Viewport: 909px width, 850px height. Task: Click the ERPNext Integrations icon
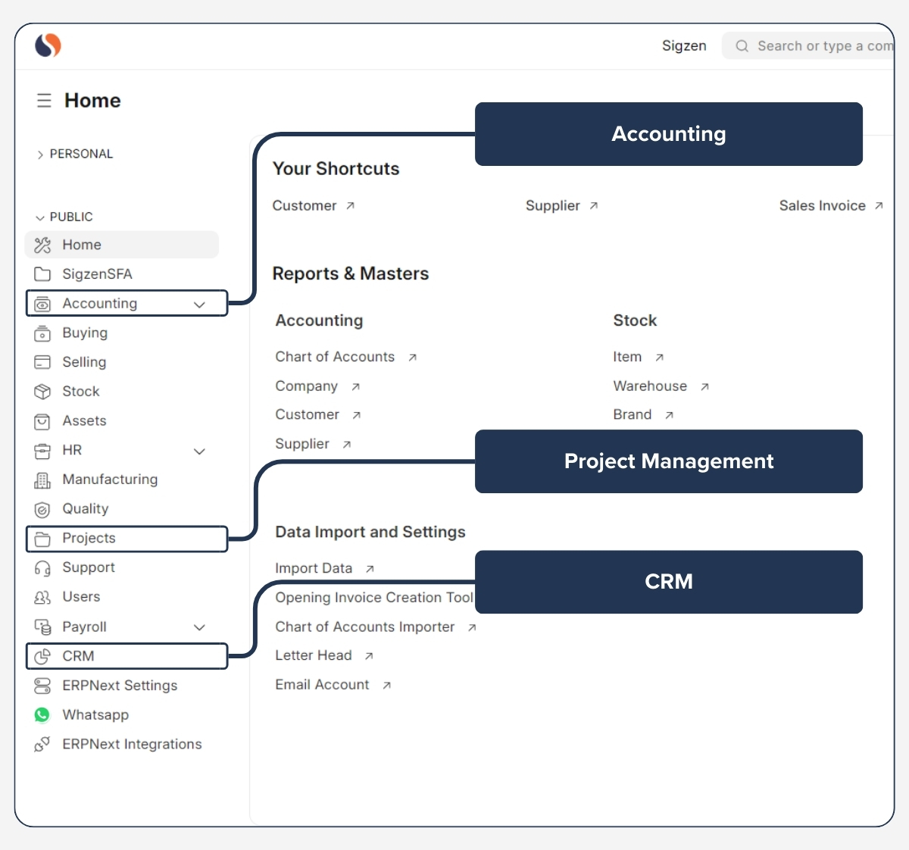pyautogui.click(x=42, y=744)
